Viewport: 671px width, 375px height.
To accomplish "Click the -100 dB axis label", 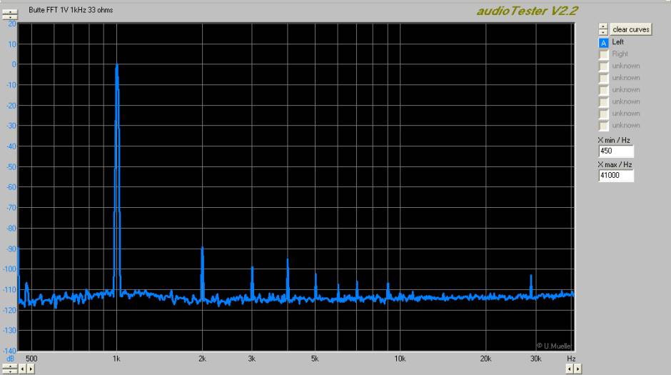I will coord(10,269).
